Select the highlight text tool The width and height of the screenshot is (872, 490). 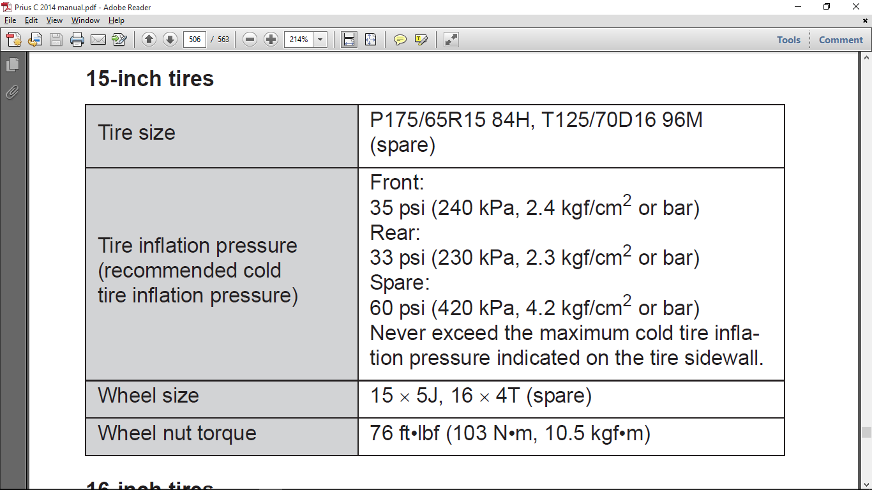[x=421, y=40]
